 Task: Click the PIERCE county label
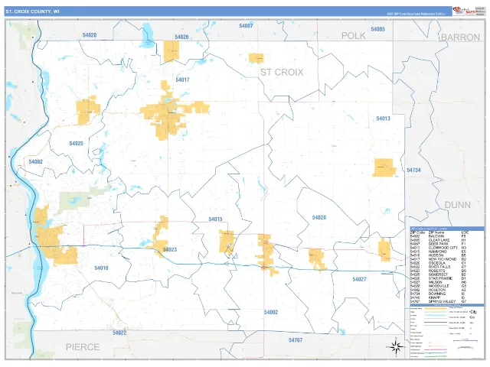(x=83, y=347)
